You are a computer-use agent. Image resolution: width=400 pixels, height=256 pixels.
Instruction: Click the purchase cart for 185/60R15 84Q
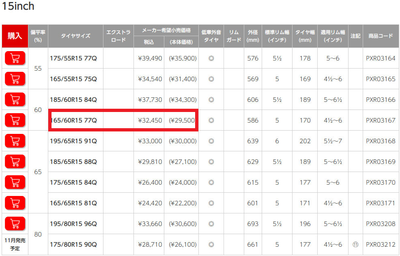(x=15, y=99)
